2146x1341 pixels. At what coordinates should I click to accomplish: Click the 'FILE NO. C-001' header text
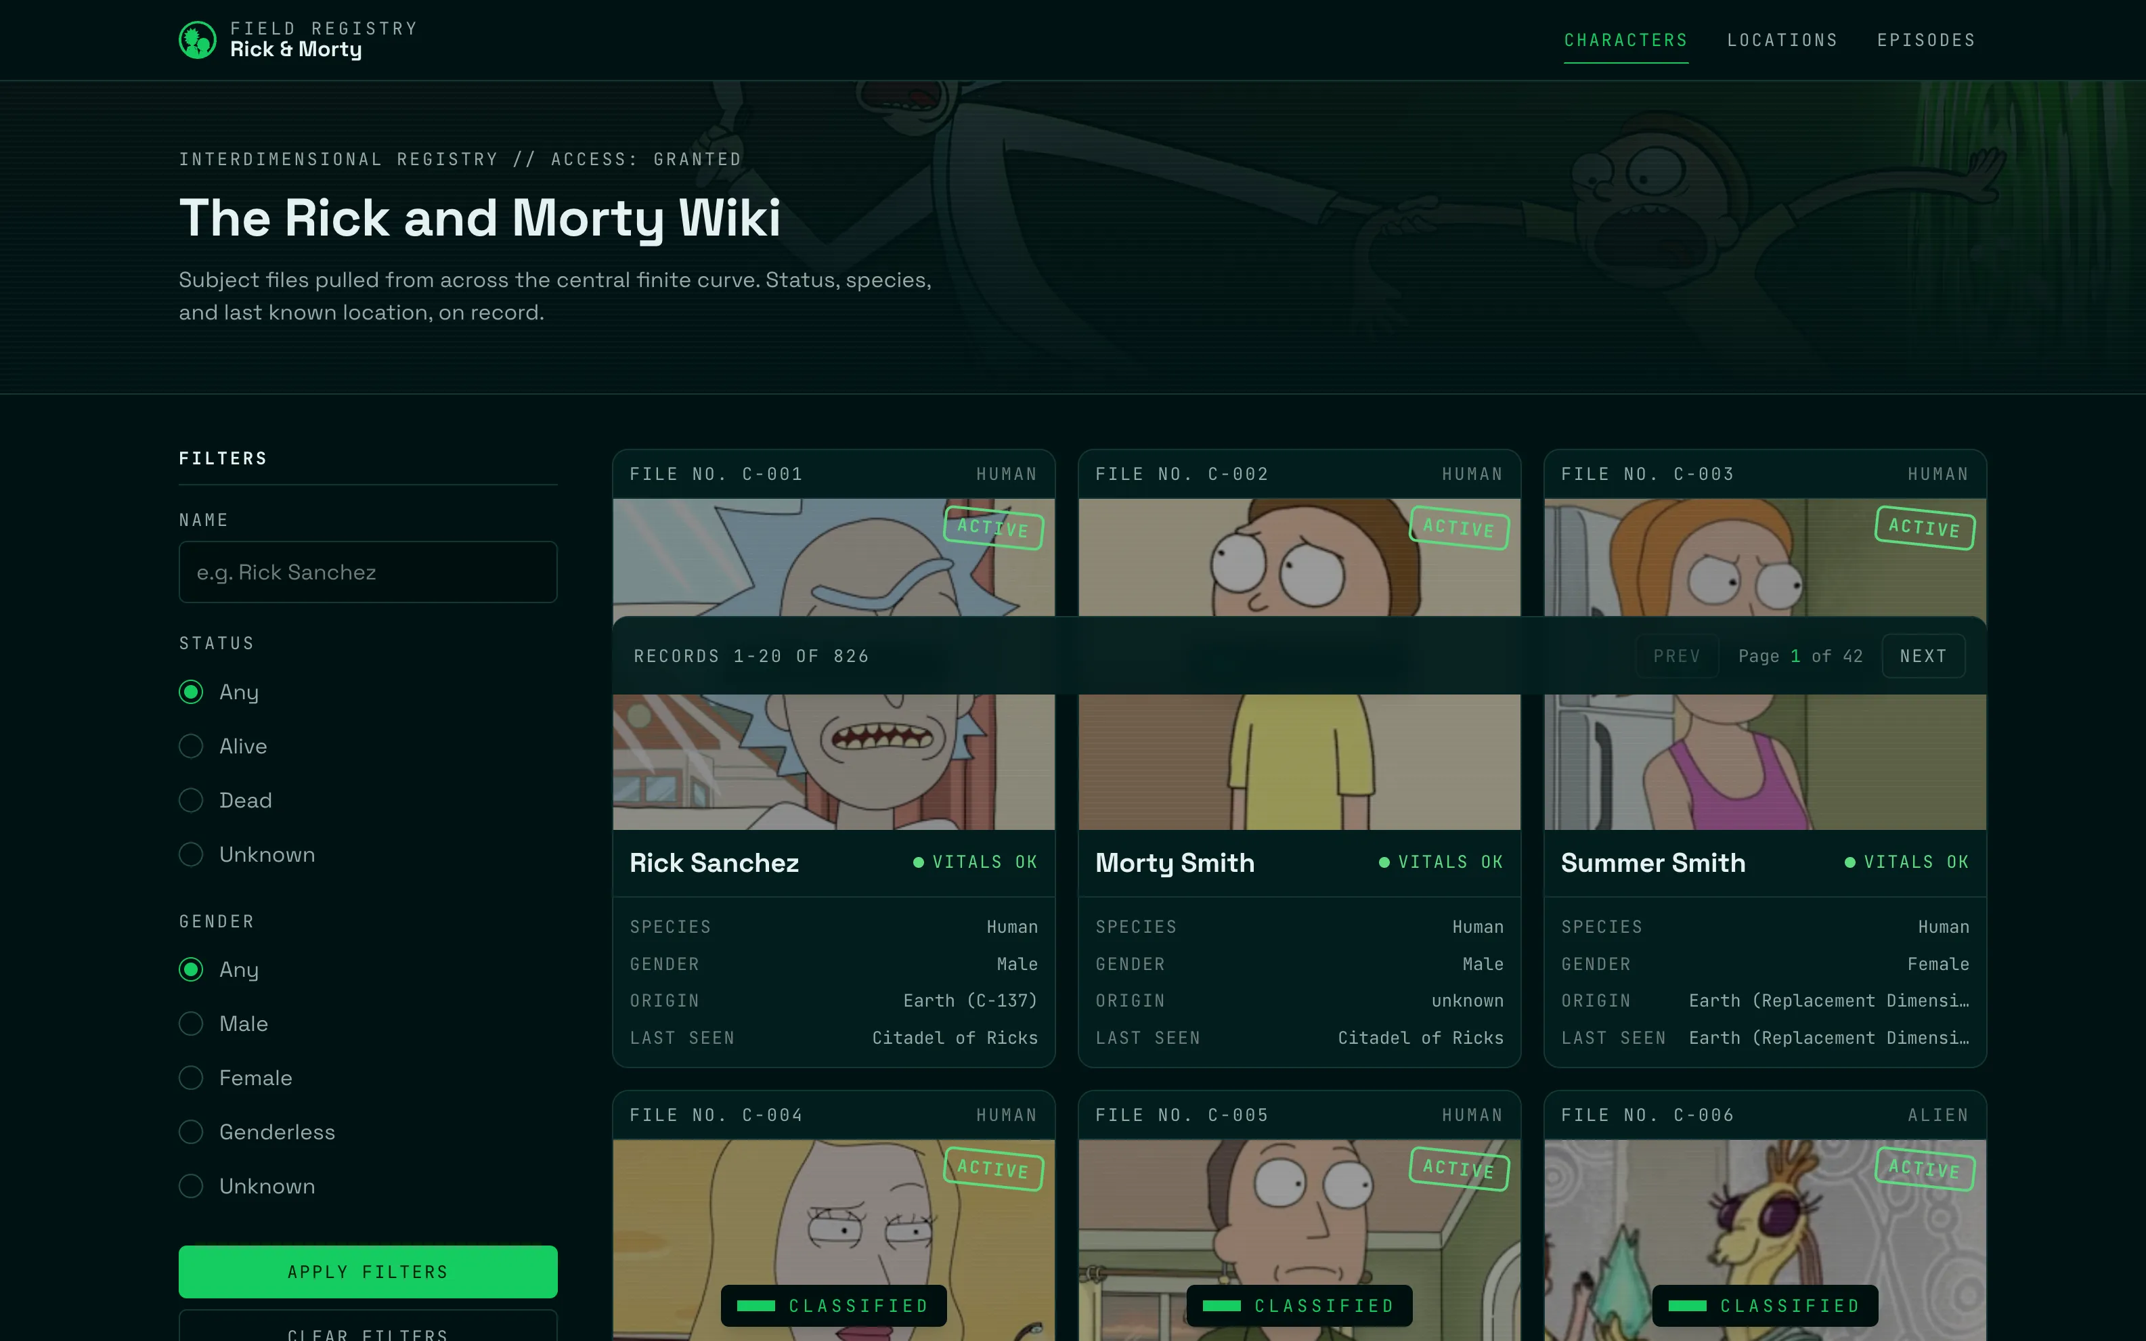pos(716,475)
